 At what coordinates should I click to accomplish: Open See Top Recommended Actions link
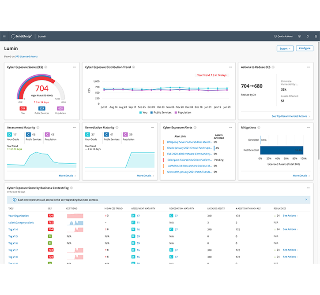click(x=290, y=116)
